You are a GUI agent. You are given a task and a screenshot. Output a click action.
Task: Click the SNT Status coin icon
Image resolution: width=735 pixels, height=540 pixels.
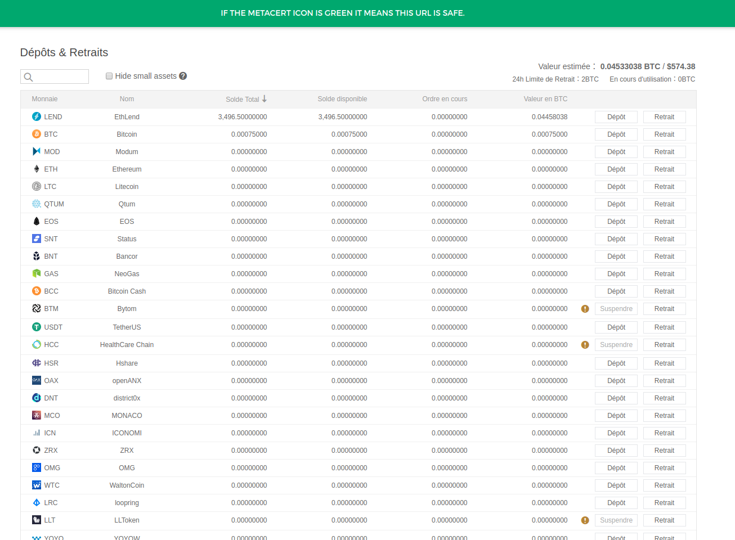click(37, 238)
